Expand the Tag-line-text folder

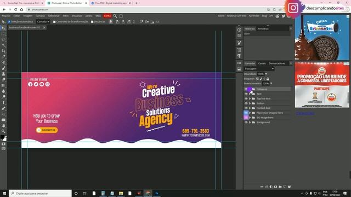point(250,99)
